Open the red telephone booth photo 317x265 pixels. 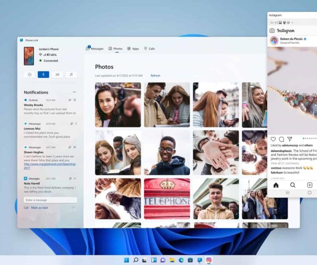coord(167,199)
